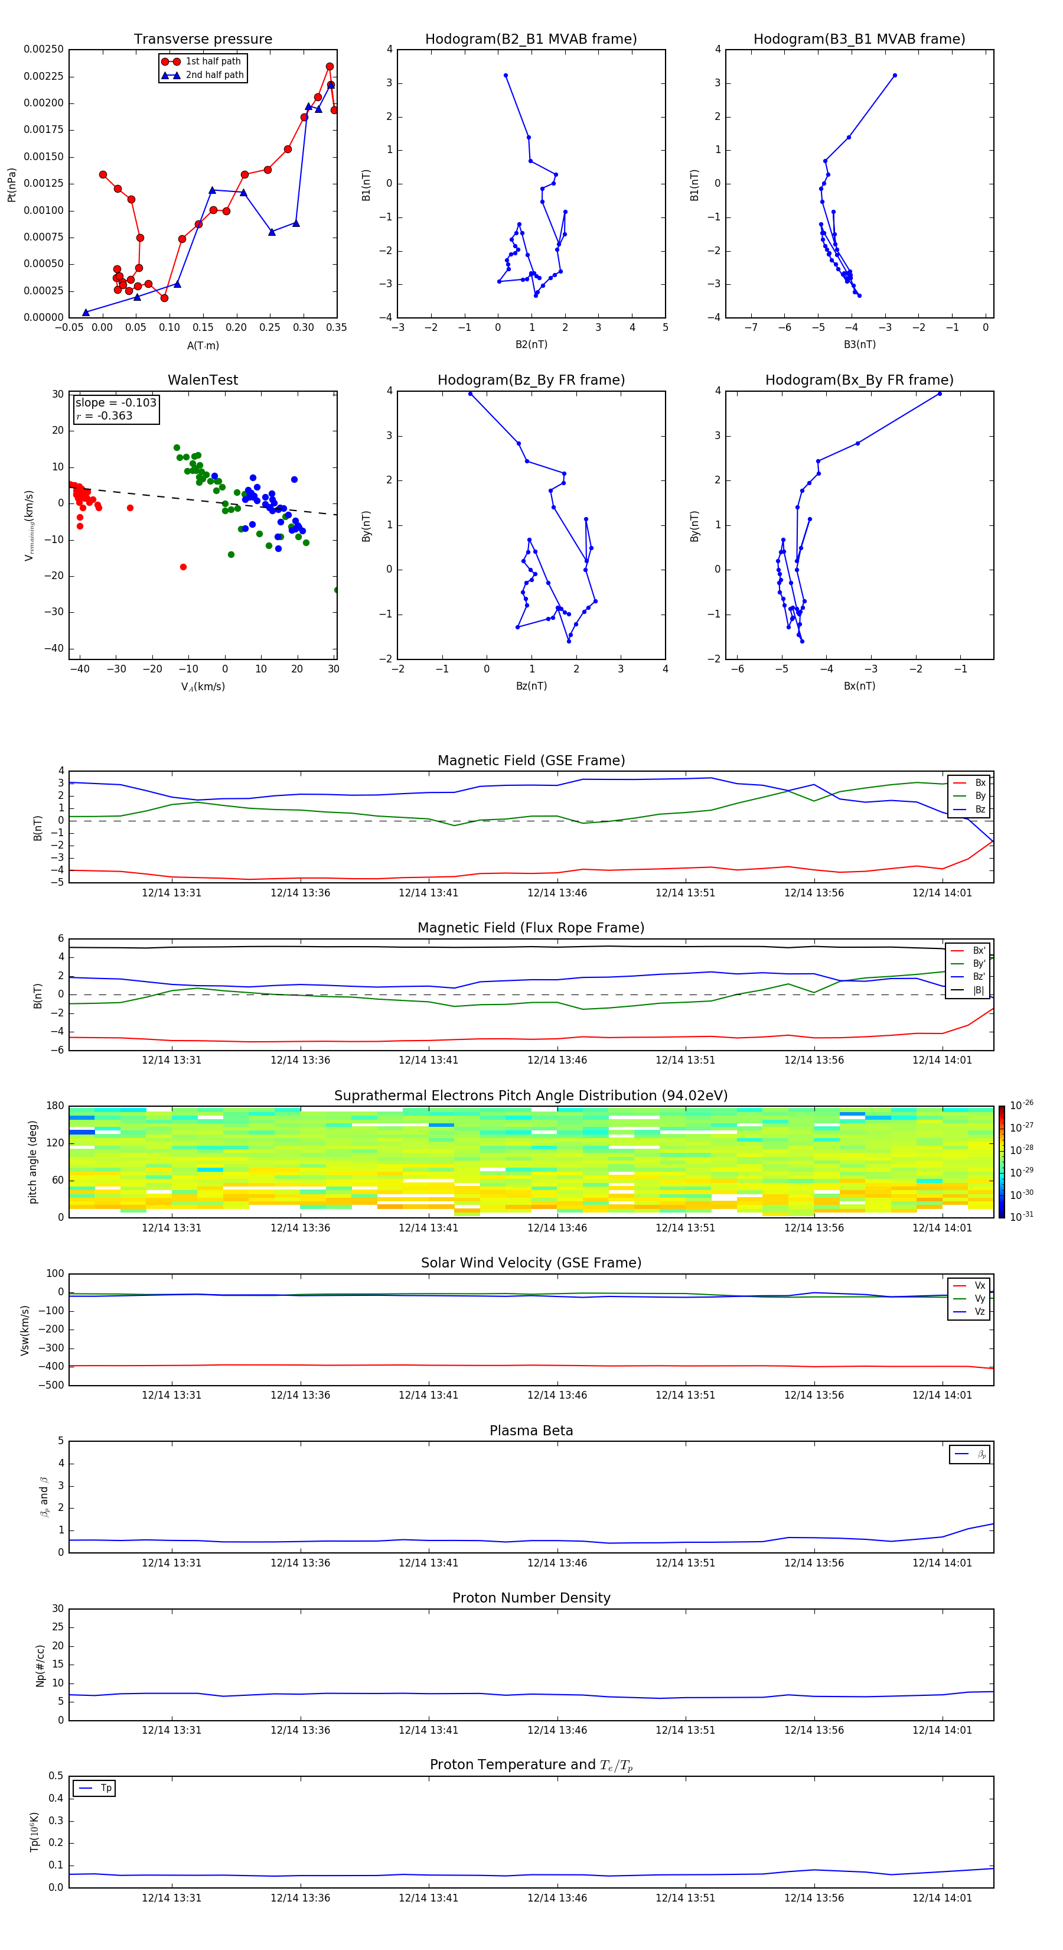This screenshot has width=1063, height=1950.
Task: Select the "By'" legend entry in Flux Rope plot
Action: [x=969, y=964]
